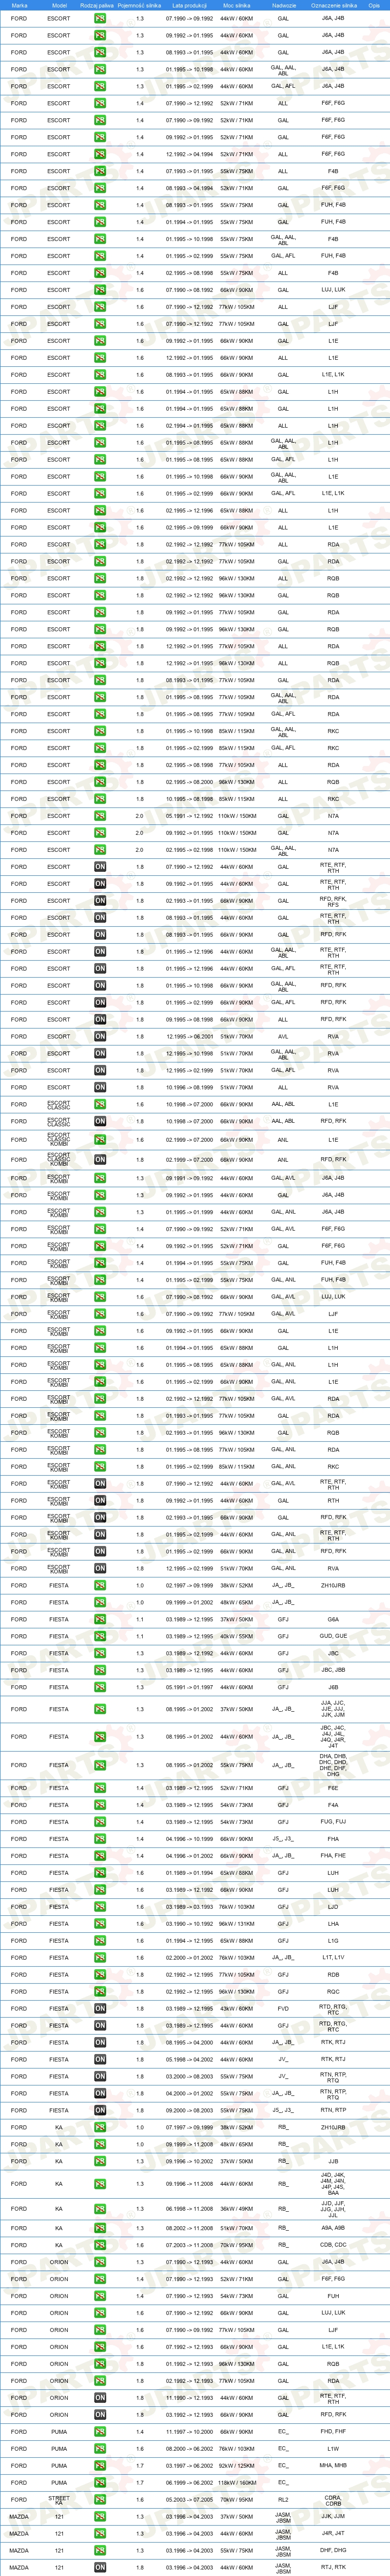Click the Pojemność silnika column header

click(140, 5)
